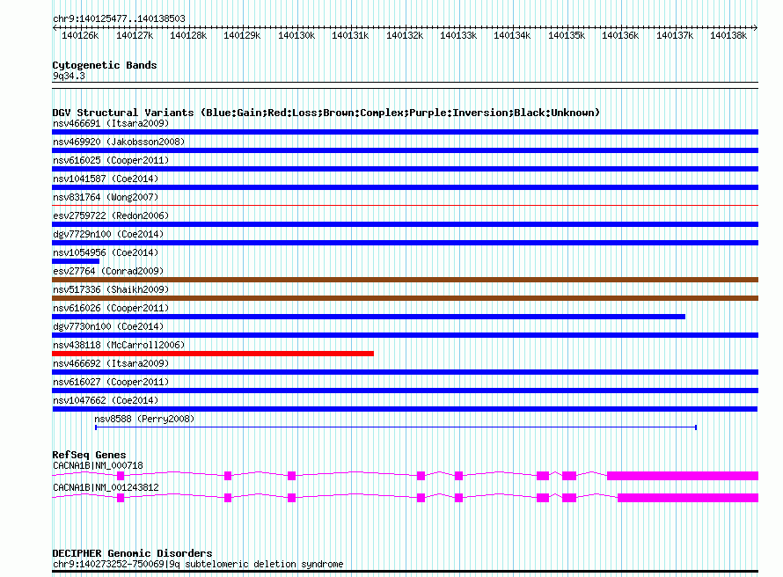
Task: Select the dgv7730n100 (Coe2014) label
Action: (x=108, y=326)
